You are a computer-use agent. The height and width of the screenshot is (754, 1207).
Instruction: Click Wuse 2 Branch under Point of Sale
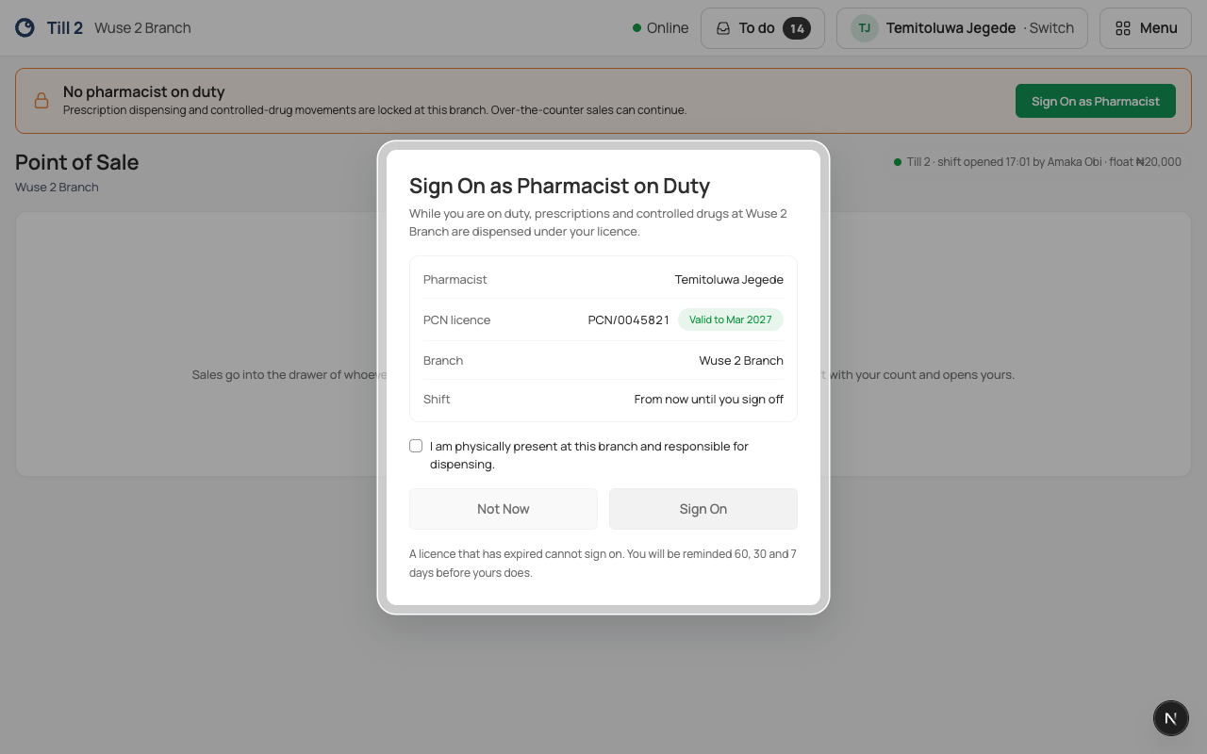(57, 187)
